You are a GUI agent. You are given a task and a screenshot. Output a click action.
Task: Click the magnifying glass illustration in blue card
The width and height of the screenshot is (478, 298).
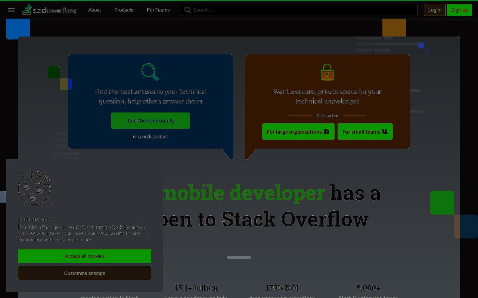tap(150, 72)
